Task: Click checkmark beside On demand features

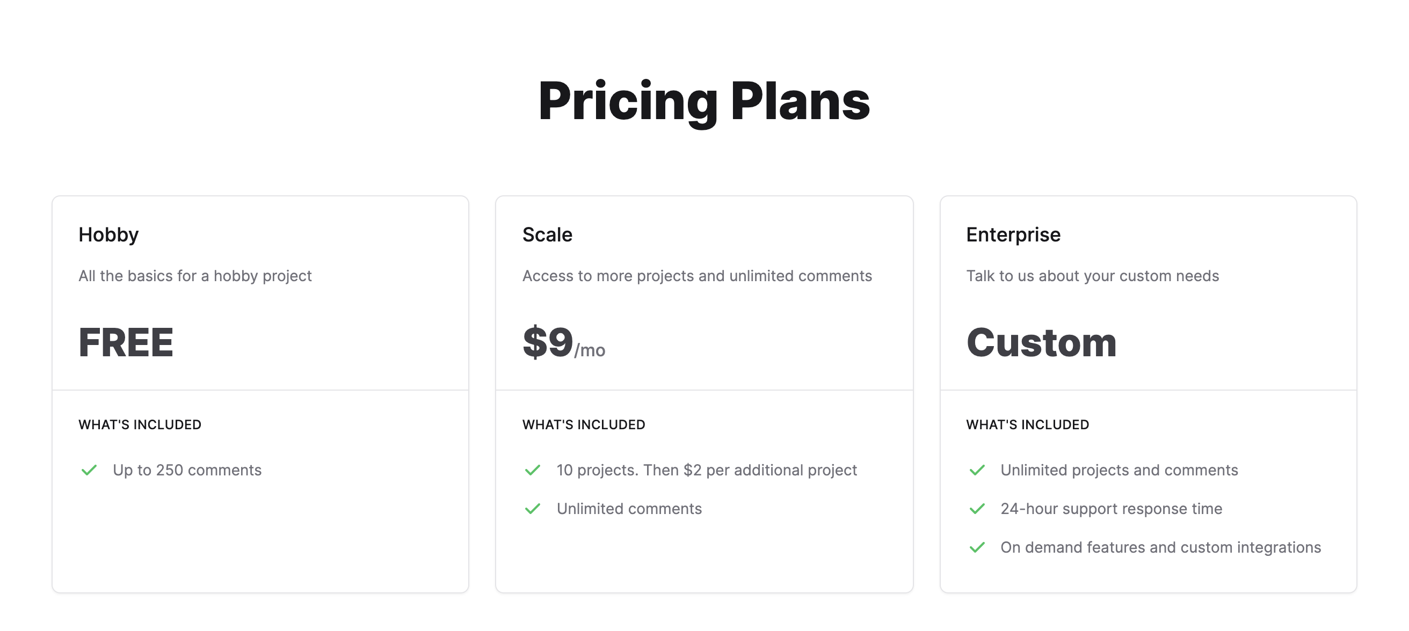Action: pos(977,547)
